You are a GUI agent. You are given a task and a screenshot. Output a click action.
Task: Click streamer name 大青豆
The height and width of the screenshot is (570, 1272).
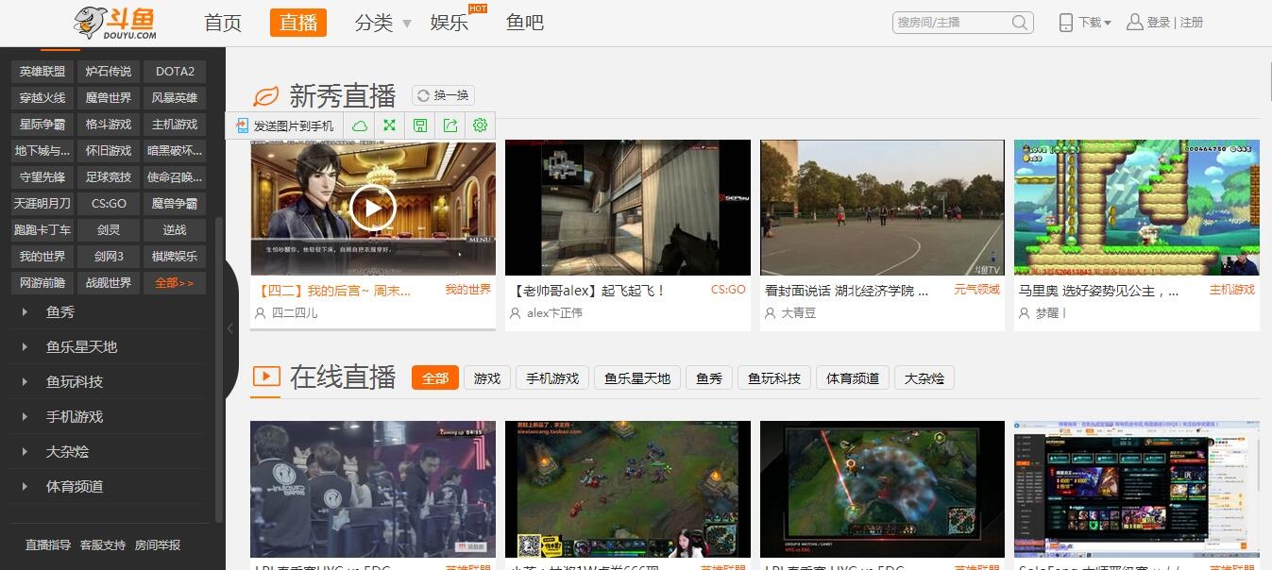click(798, 312)
